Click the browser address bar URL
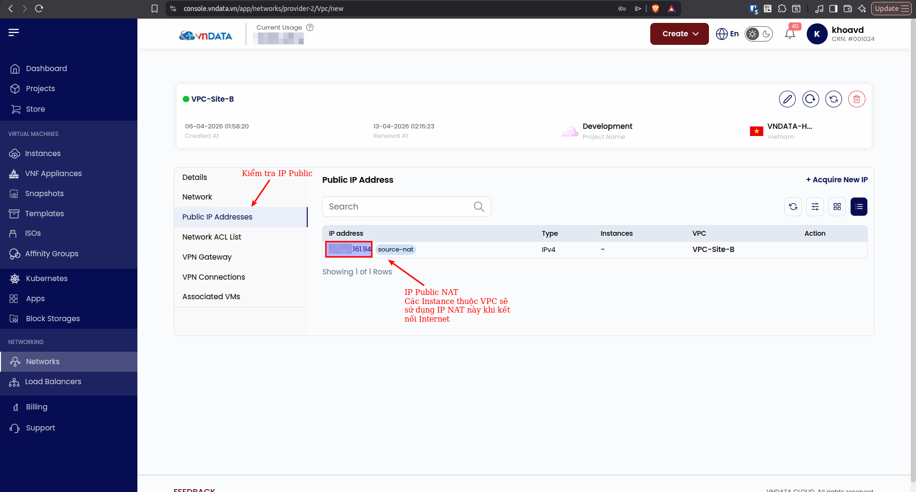Viewport: 916px width, 492px height. 263,9
